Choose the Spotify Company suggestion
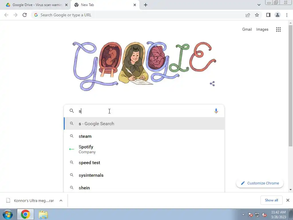This screenshot has height=220, width=293. 144,149
